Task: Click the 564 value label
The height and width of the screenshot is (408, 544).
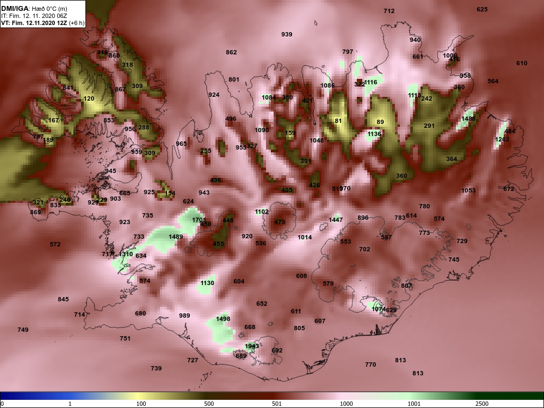Action: pos(493,81)
